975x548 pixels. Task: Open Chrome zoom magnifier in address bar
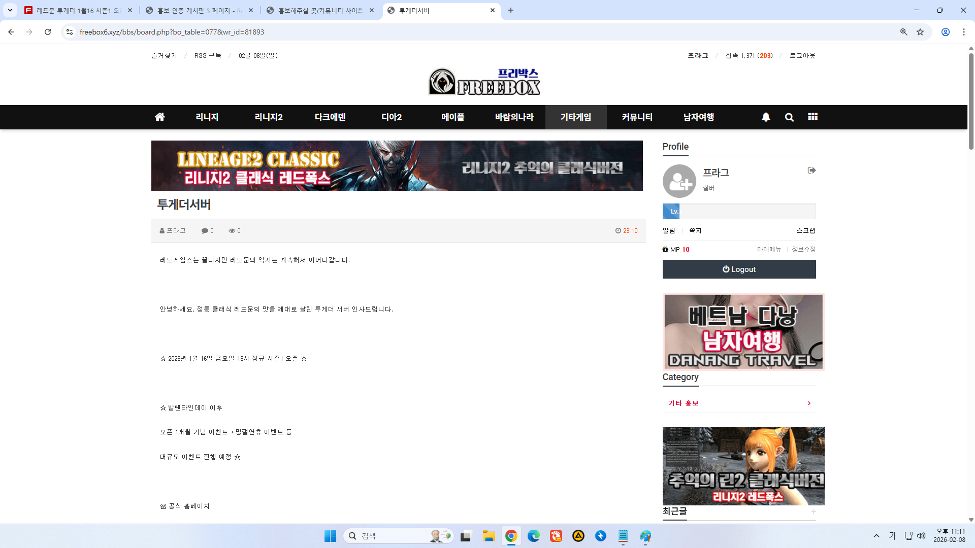pyautogui.click(x=903, y=32)
